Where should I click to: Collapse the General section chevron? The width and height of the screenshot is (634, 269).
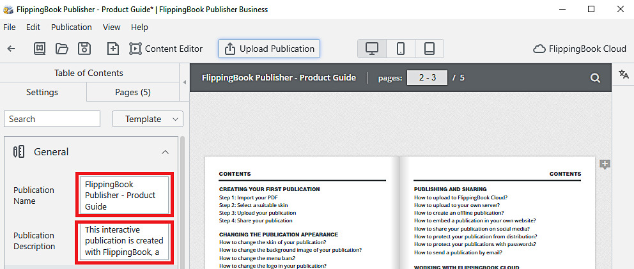pyautogui.click(x=165, y=152)
